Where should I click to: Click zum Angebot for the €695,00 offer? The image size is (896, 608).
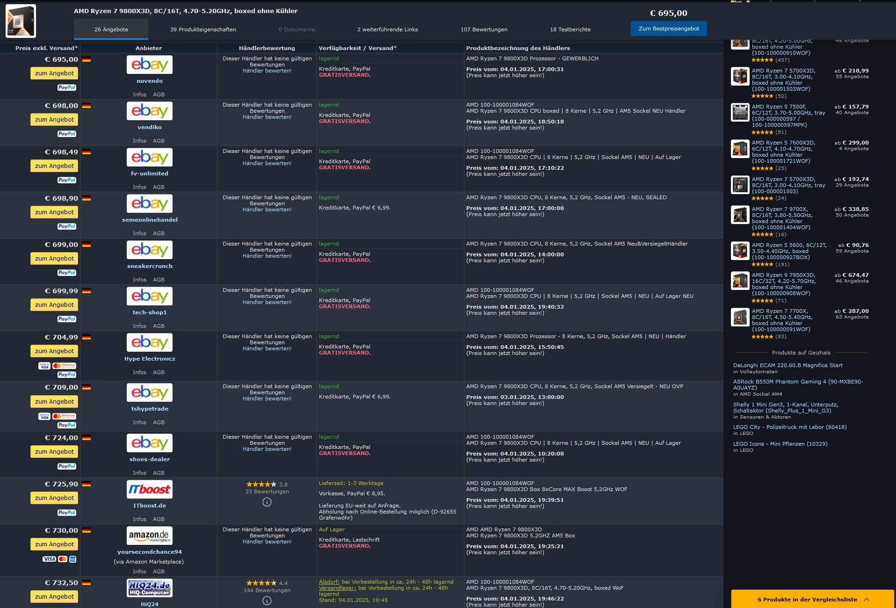[x=54, y=73]
